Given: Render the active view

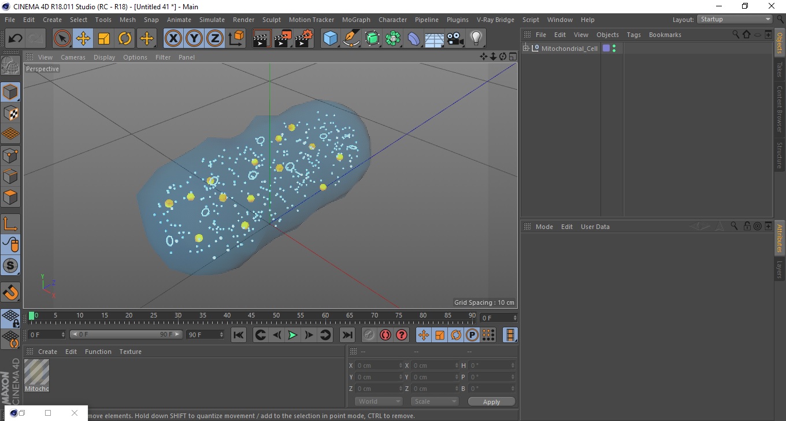Looking at the screenshot, I should pyautogui.click(x=262, y=39).
